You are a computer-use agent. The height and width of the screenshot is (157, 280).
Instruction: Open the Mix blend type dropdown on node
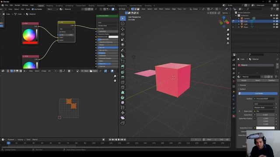click(66, 29)
